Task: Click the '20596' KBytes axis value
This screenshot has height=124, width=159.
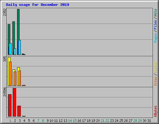Action: (5, 92)
